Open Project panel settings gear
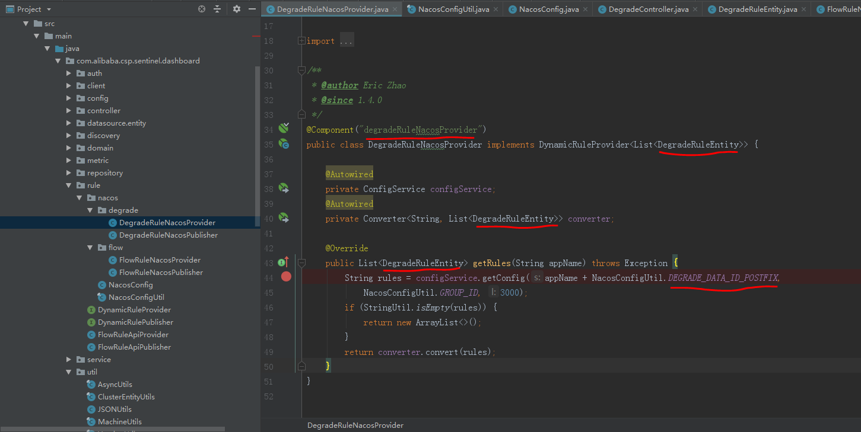 [x=237, y=9]
